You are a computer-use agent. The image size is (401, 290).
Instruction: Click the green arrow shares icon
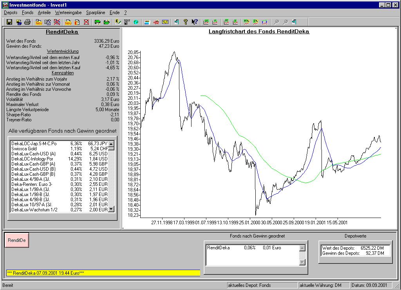(x=98, y=22)
